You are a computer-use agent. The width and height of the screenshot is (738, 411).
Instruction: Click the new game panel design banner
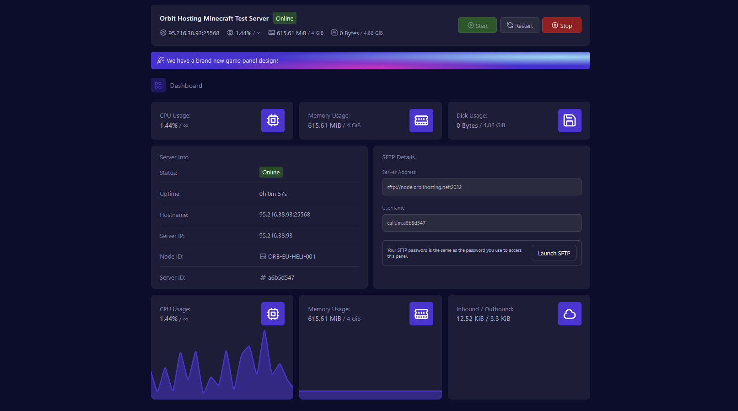point(370,60)
